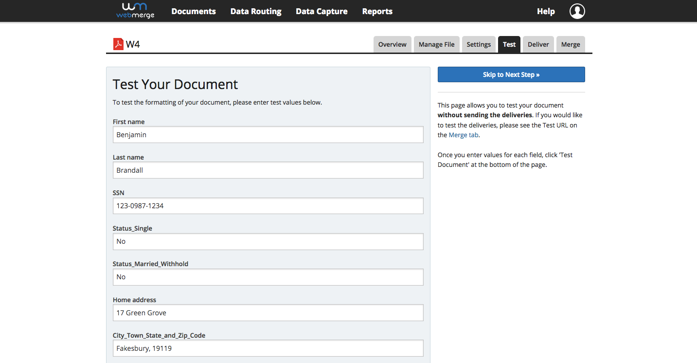Click the bold 'without sending the deliveries' text
697x363 pixels.
pos(485,115)
